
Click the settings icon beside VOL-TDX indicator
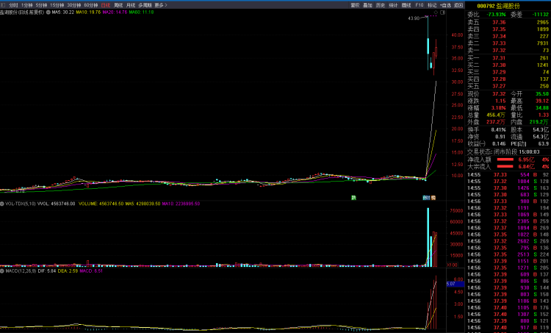click(x=2, y=204)
